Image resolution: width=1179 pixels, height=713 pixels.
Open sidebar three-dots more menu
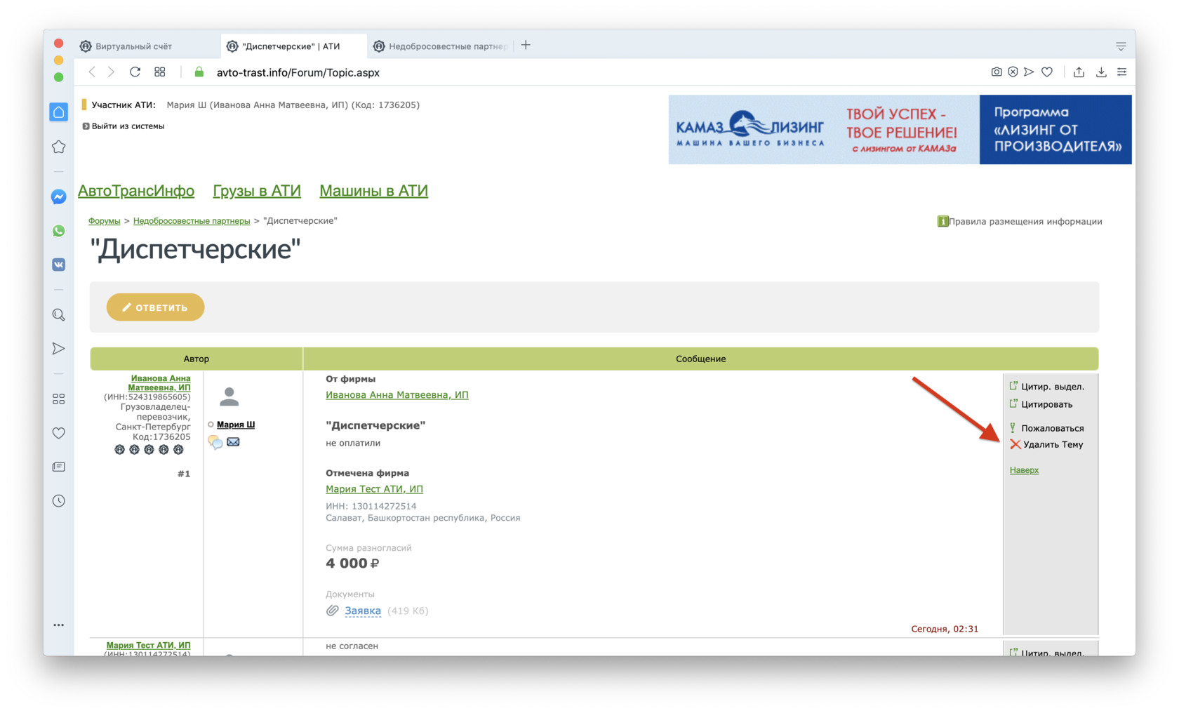(59, 625)
